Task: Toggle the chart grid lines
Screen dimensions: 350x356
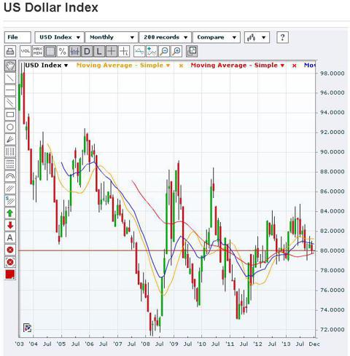Action: [50, 51]
